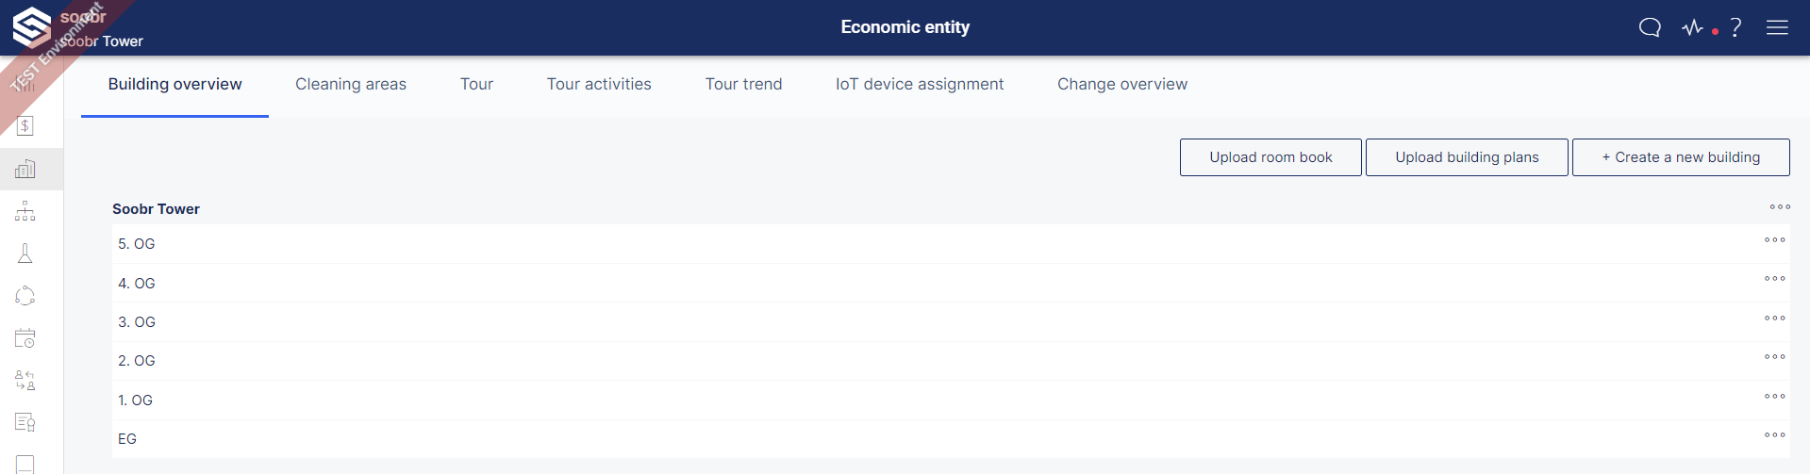Viewport: 1810px width, 474px height.
Task: Switch to the IoT device assignment tab
Action: click(920, 84)
